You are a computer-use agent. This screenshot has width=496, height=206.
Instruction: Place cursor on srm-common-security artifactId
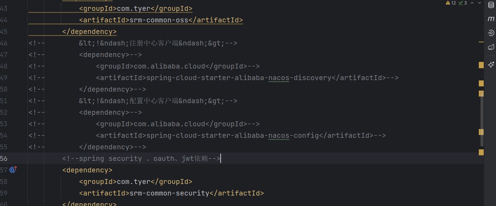point(169,193)
